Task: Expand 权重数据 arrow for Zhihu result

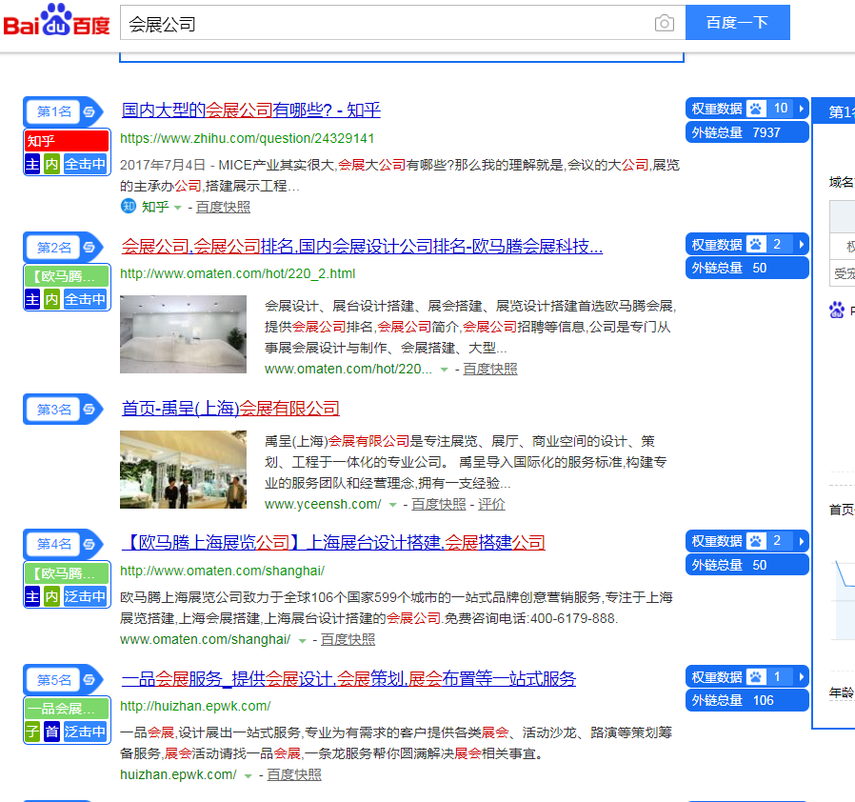Action: pos(801,109)
